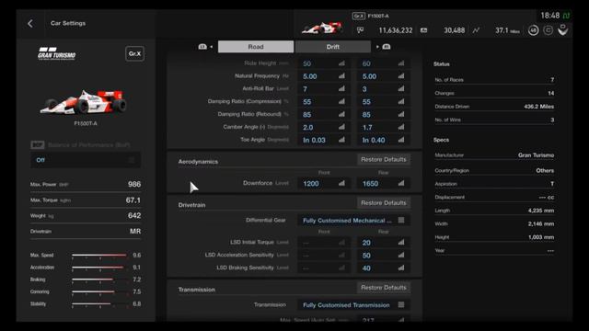The image size is (589, 331).
Task: Click bar icon for front Natural Frequency 5.00
Action: click(341, 76)
